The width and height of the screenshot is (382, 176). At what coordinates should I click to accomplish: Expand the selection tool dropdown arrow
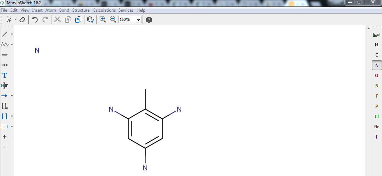coord(16,20)
